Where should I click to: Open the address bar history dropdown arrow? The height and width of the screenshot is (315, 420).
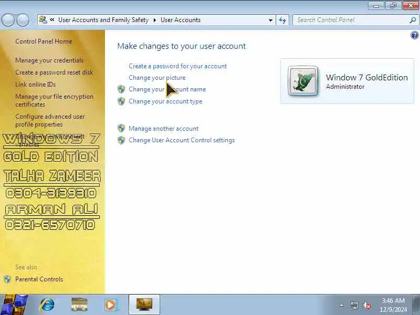pyautogui.click(x=270, y=20)
